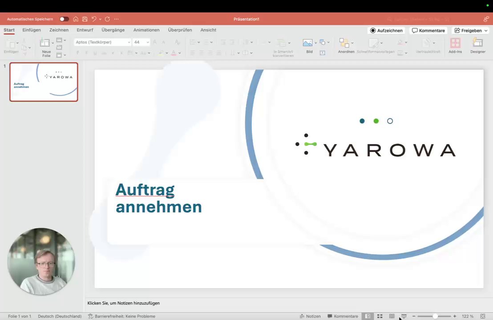Switch to the Entwurf tab
The image size is (493, 320).
tap(85, 30)
